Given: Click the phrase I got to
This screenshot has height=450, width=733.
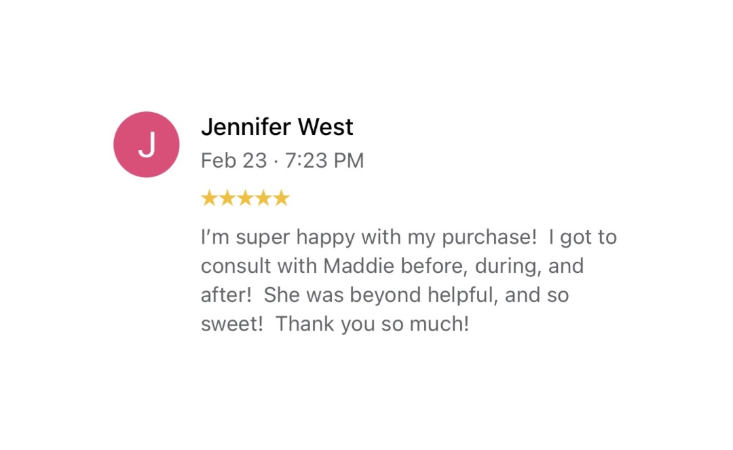Looking at the screenshot, I should coord(583,238).
